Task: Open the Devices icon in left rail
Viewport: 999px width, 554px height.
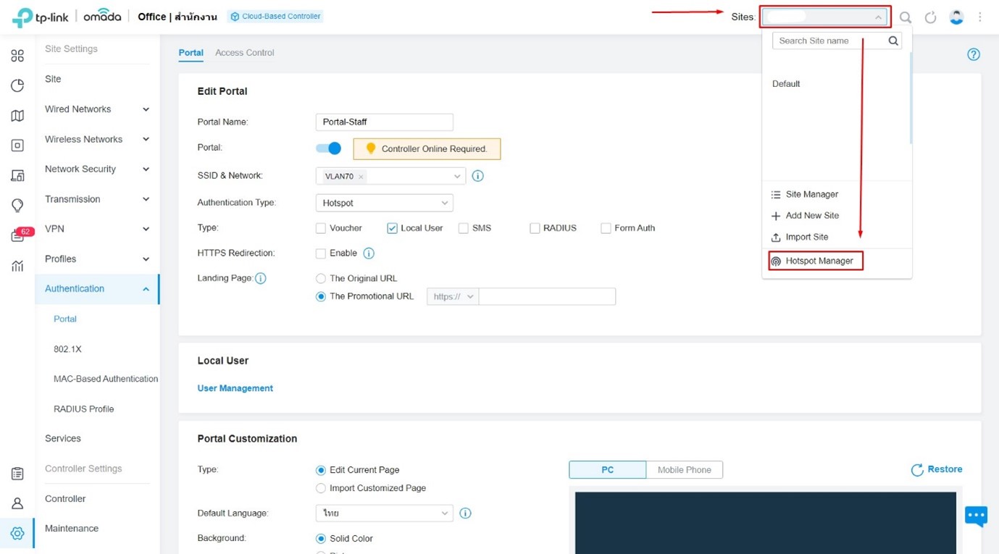Action: coord(17,146)
